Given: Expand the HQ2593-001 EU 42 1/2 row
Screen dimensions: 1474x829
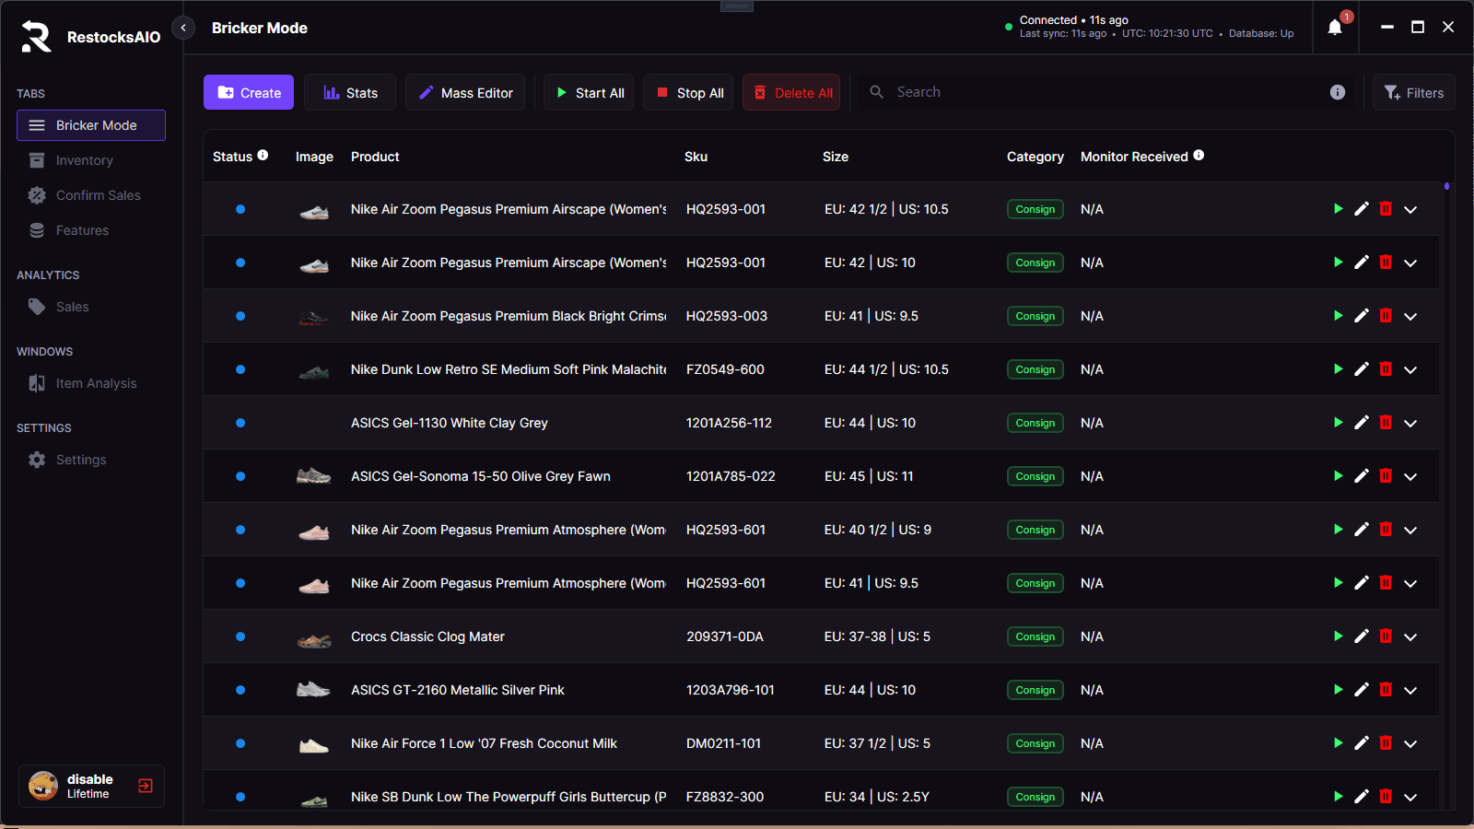Looking at the screenshot, I should (x=1410, y=209).
